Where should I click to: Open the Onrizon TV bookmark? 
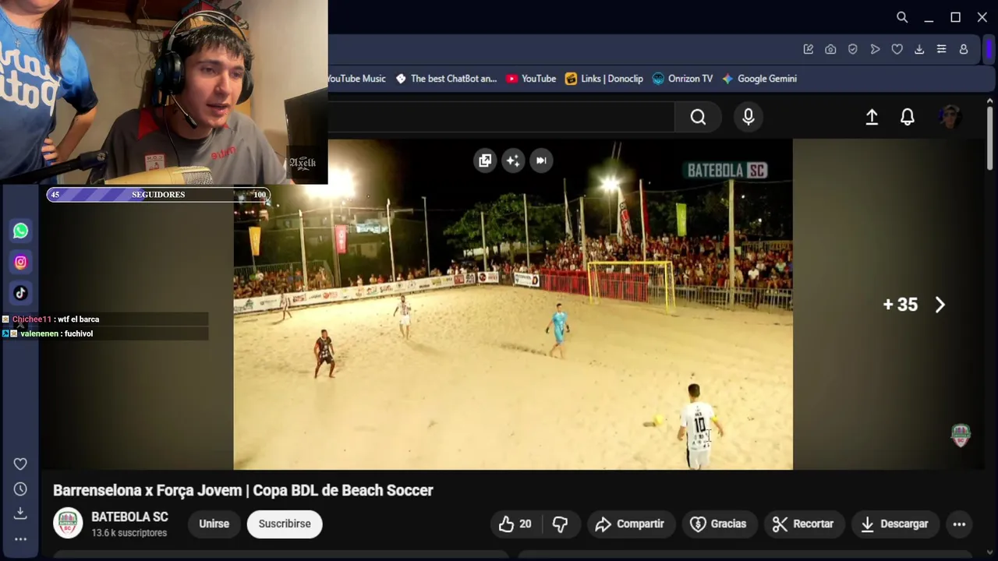pos(682,79)
